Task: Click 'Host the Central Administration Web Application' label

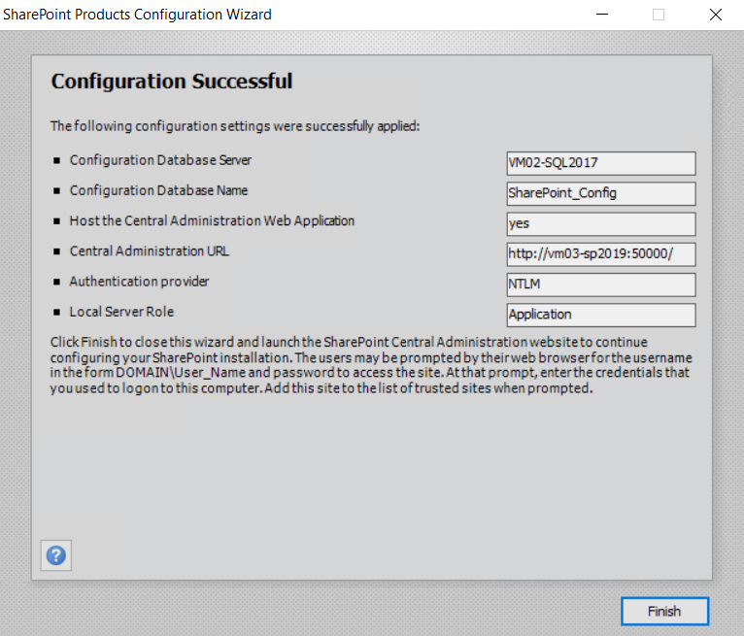Action: coord(212,221)
